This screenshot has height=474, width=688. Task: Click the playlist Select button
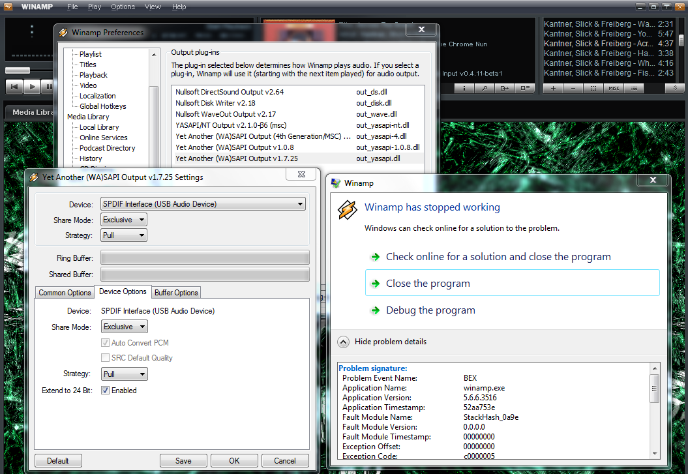(x=593, y=88)
